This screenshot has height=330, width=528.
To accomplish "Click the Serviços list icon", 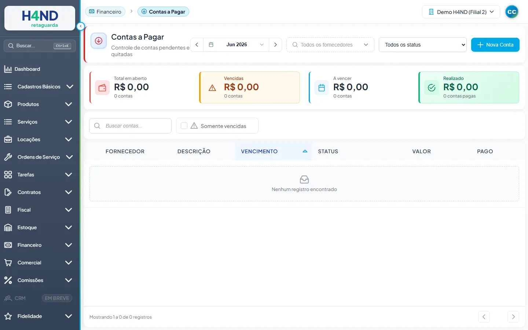I will [8, 122].
